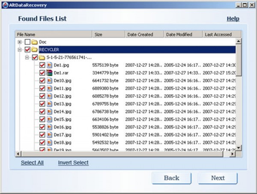This screenshot has width=257, height=194.
Task: Open the Help link
Action: point(233,19)
